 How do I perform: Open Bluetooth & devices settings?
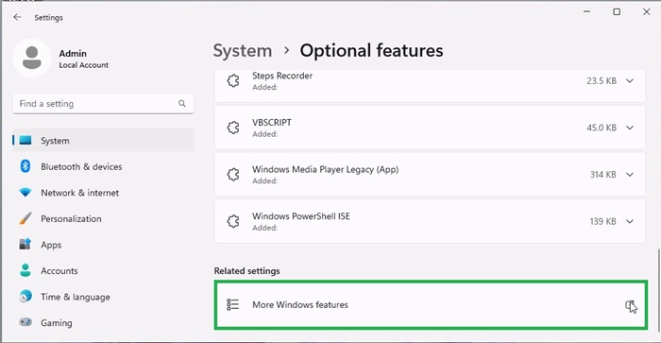(103, 166)
